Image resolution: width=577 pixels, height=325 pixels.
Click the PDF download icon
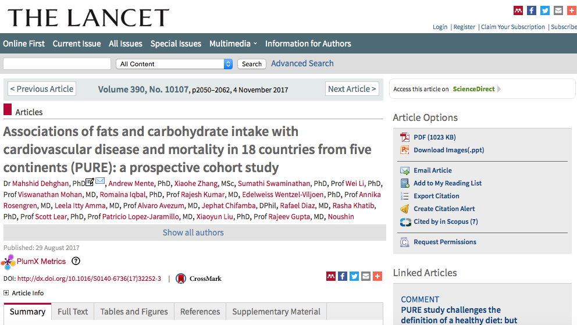tap(405, 137)
